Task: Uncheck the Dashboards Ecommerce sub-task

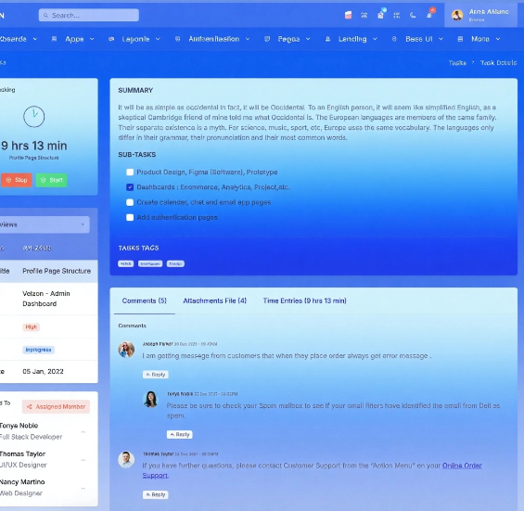Action: click(x=130, y=187)
